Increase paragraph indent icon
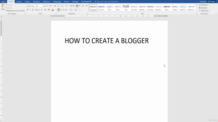 pyautogui.click(x=74, y=6)
